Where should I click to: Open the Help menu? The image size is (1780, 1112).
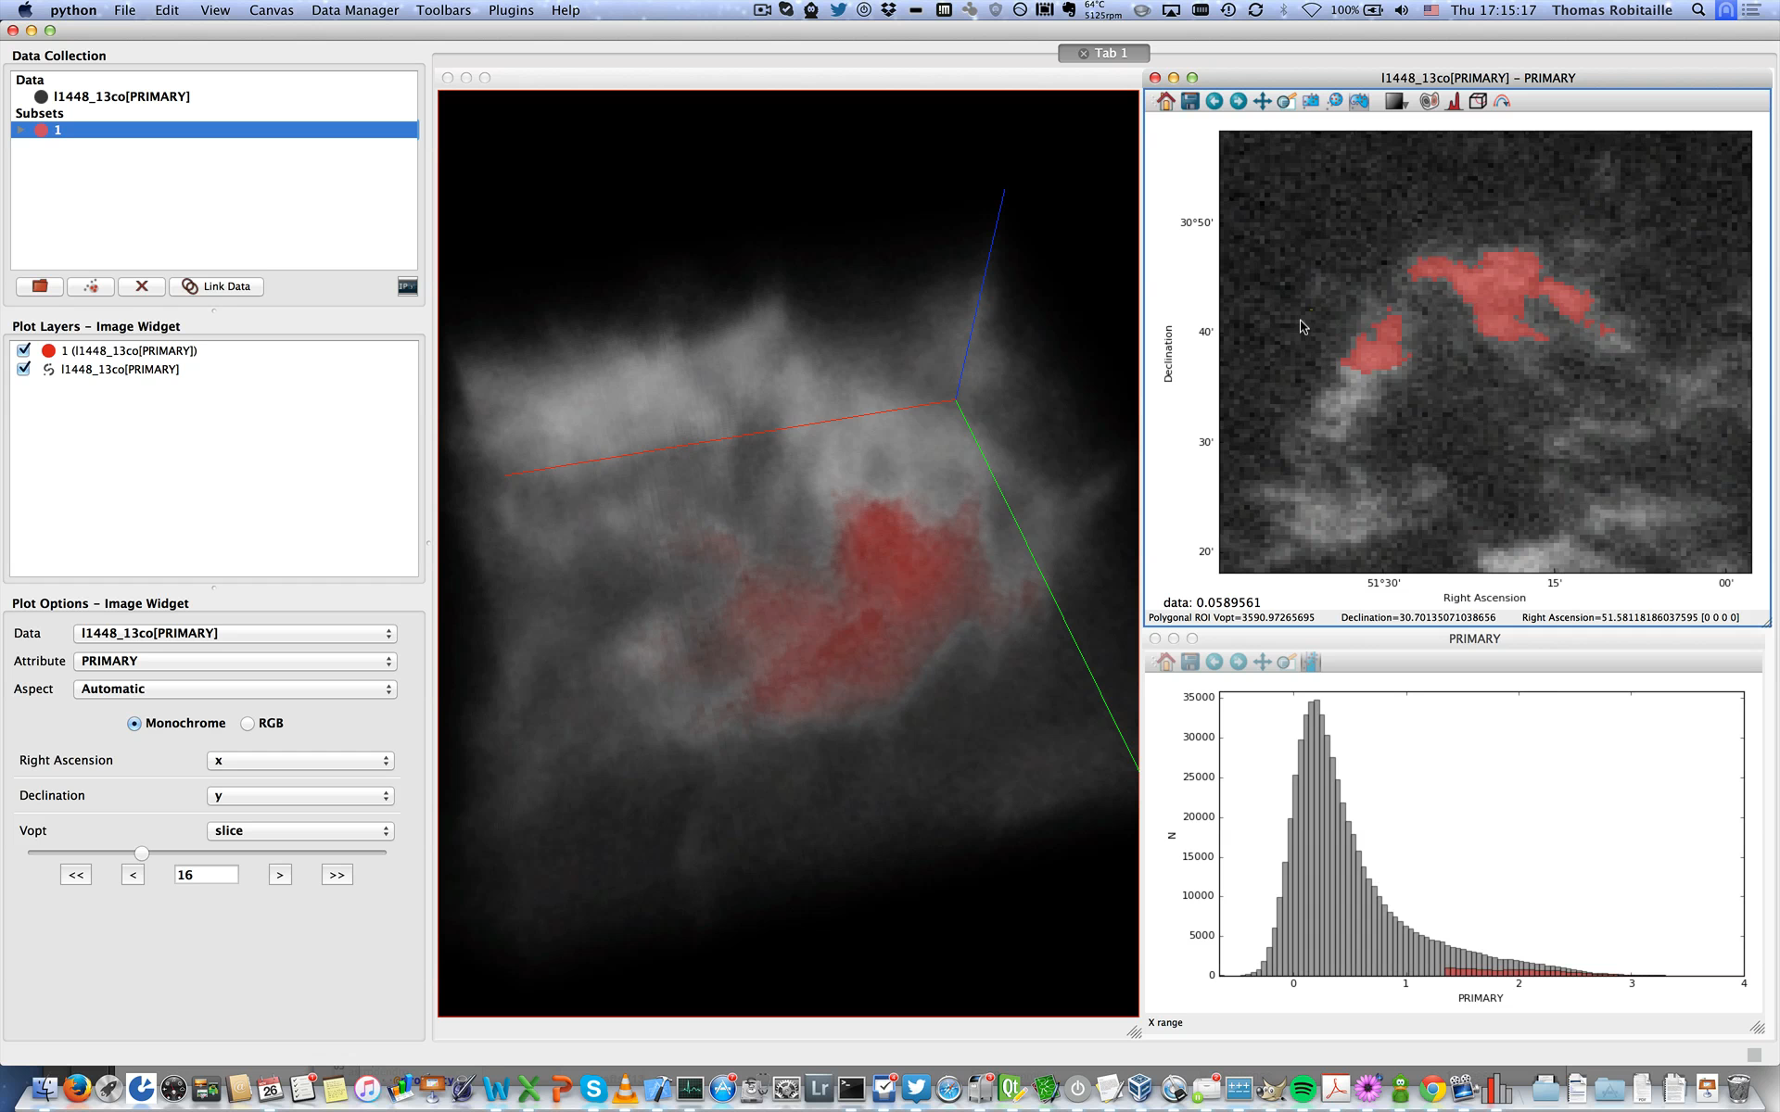click(566, 10)
